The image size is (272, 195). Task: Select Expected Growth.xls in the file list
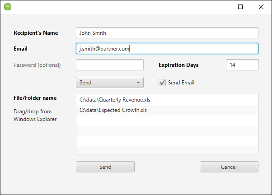click(113, 110)
